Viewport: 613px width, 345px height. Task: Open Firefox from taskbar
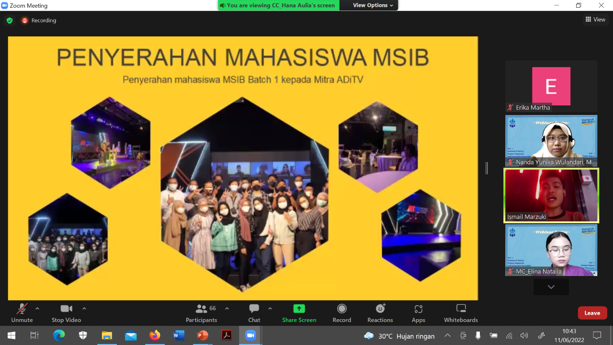pyautogui.click(x=155, y=336)
